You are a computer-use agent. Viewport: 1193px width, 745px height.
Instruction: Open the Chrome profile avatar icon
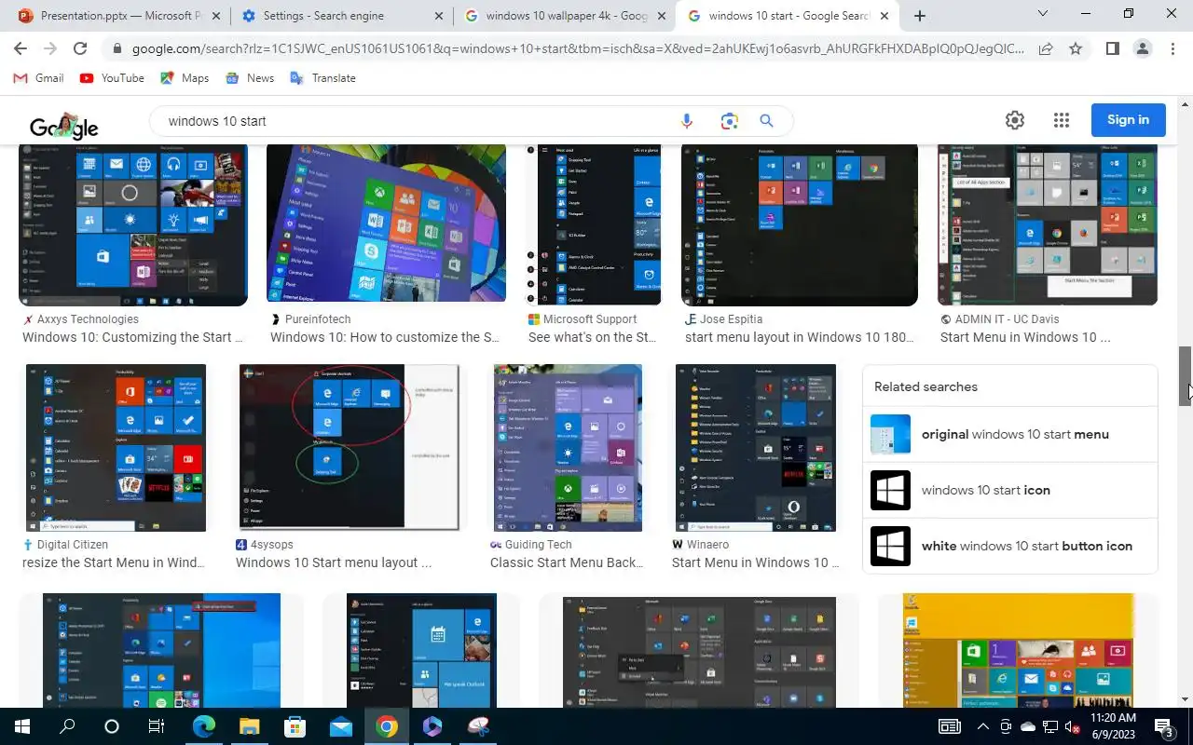pos(1142,48)
